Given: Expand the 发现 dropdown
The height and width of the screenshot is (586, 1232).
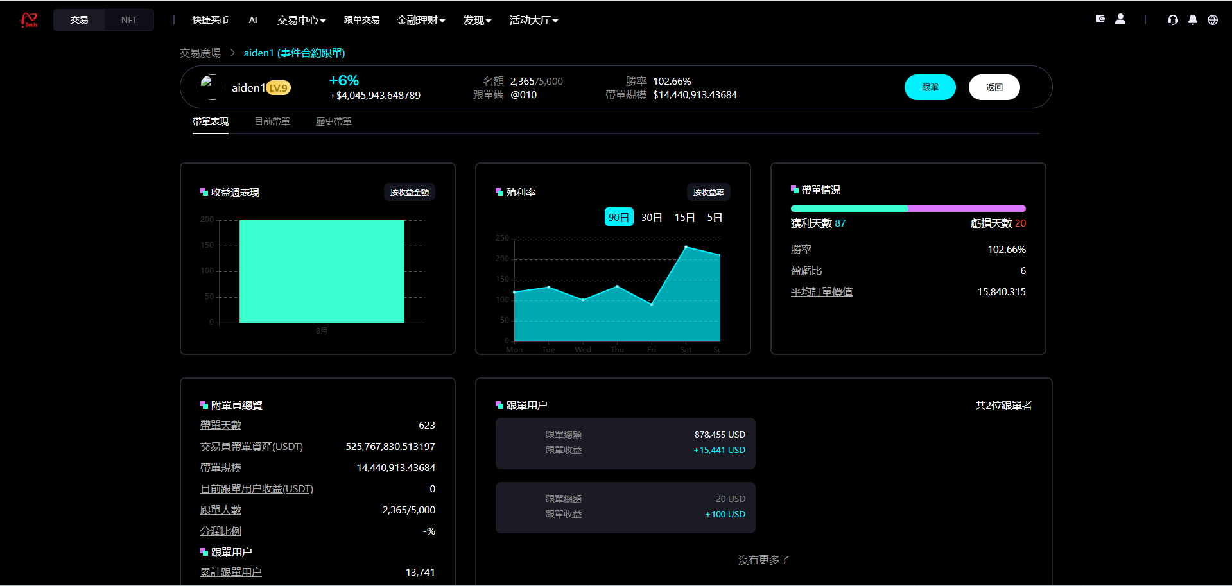Looking at the screenshot, I should tap(476, 20).
